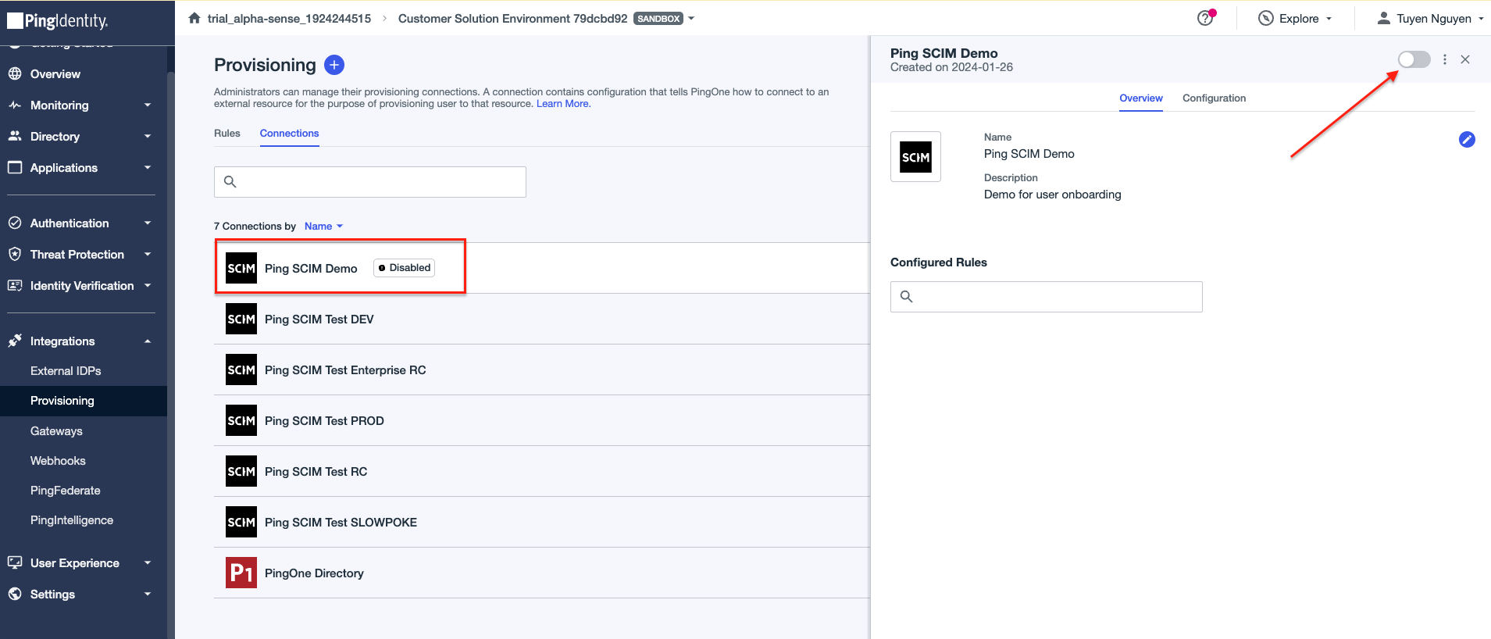Enable the Ping SCIM Demo connection toggle
The width and height of the screenshot is (1491, 639).
(1414, 59)
